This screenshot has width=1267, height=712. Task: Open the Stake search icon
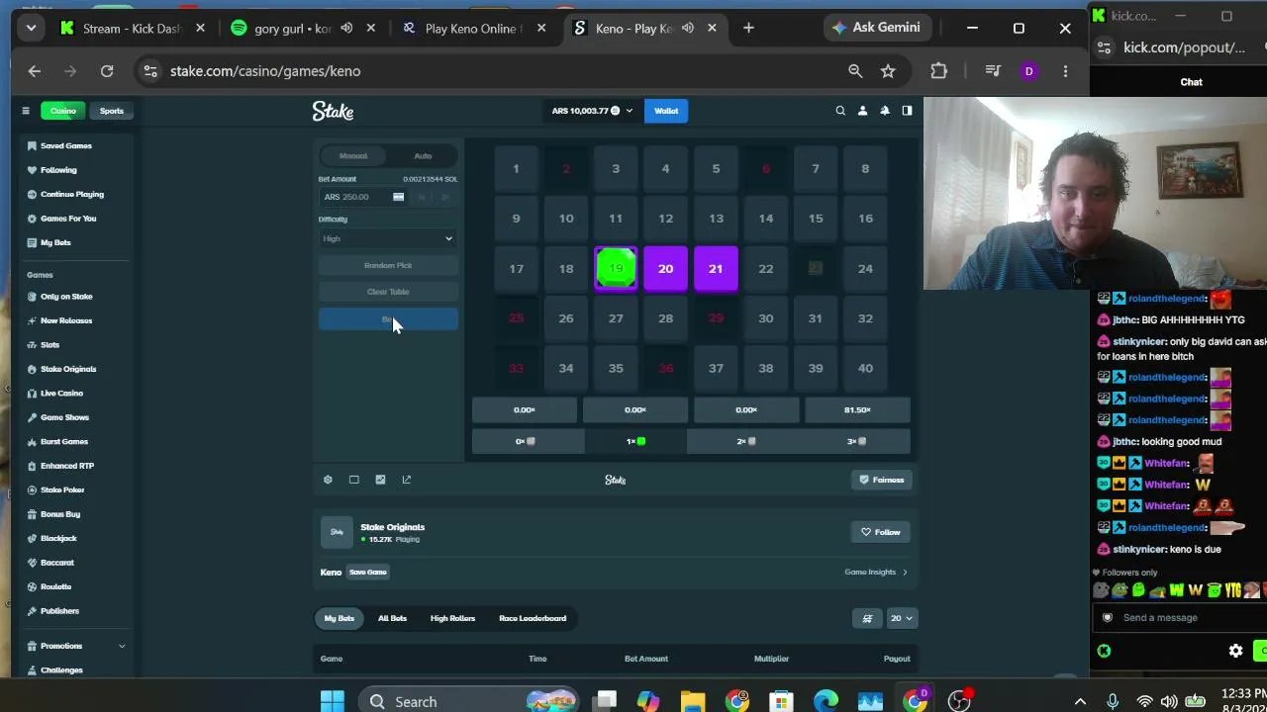point(840,111)
